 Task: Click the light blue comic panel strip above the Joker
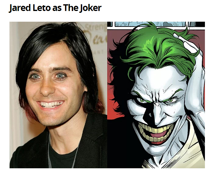point(150,24)
